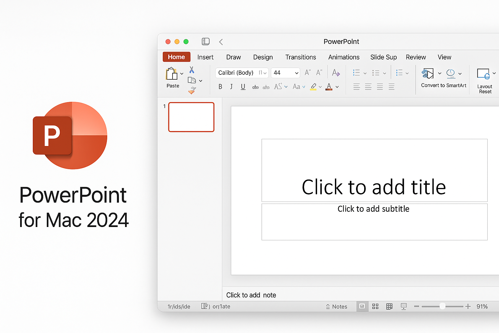Viewport: 499px width, 333px height.
Task: Switch to Slide Sorter view icon
Action: point(375,306)
